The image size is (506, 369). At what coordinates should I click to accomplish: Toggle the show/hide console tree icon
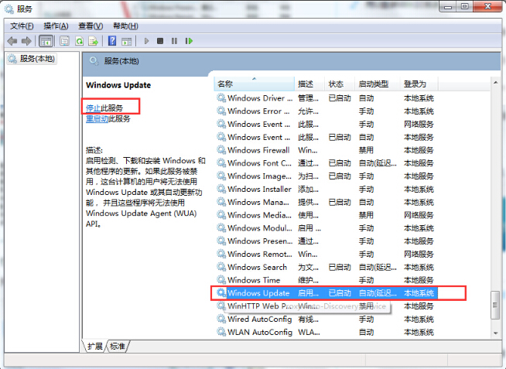point(46,41)
